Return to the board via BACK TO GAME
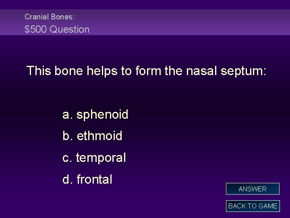Image resolution: width=290 pixels, height=218 pixels. (x=253, y=206)
